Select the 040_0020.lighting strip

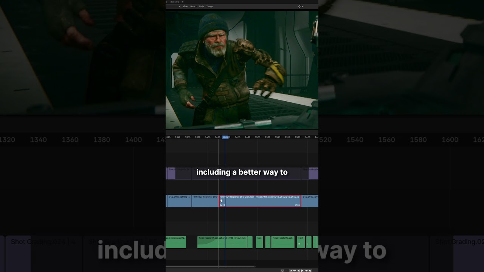pyautogui.click(x=179, y=201)
